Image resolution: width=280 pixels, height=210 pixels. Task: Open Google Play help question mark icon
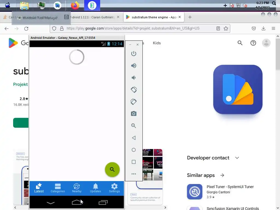click(253, 43)
